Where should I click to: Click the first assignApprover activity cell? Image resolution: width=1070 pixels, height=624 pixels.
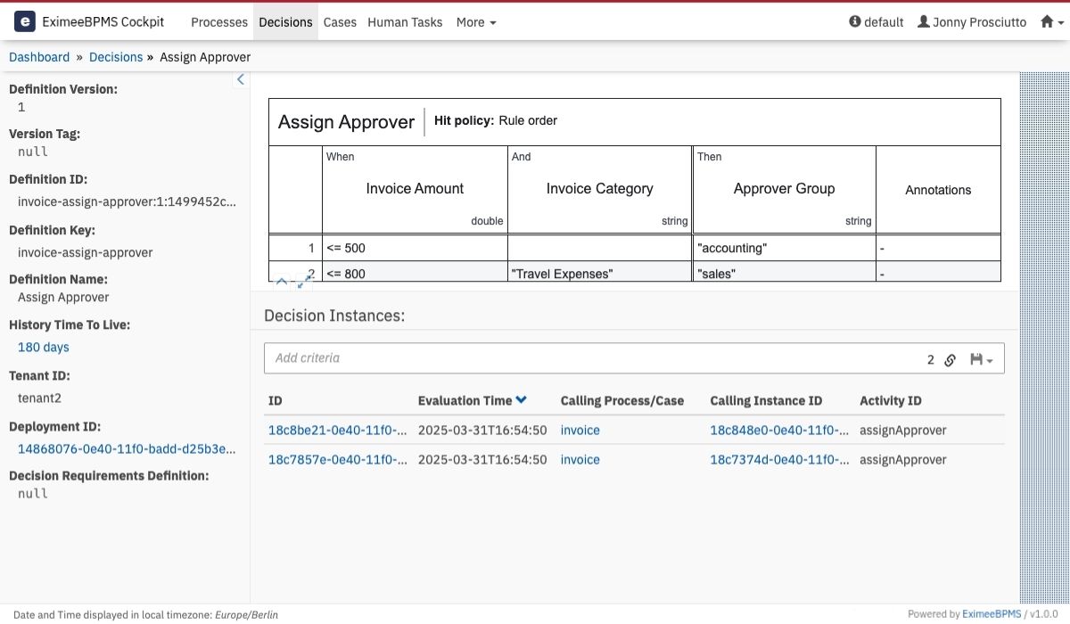coord(903,430)
